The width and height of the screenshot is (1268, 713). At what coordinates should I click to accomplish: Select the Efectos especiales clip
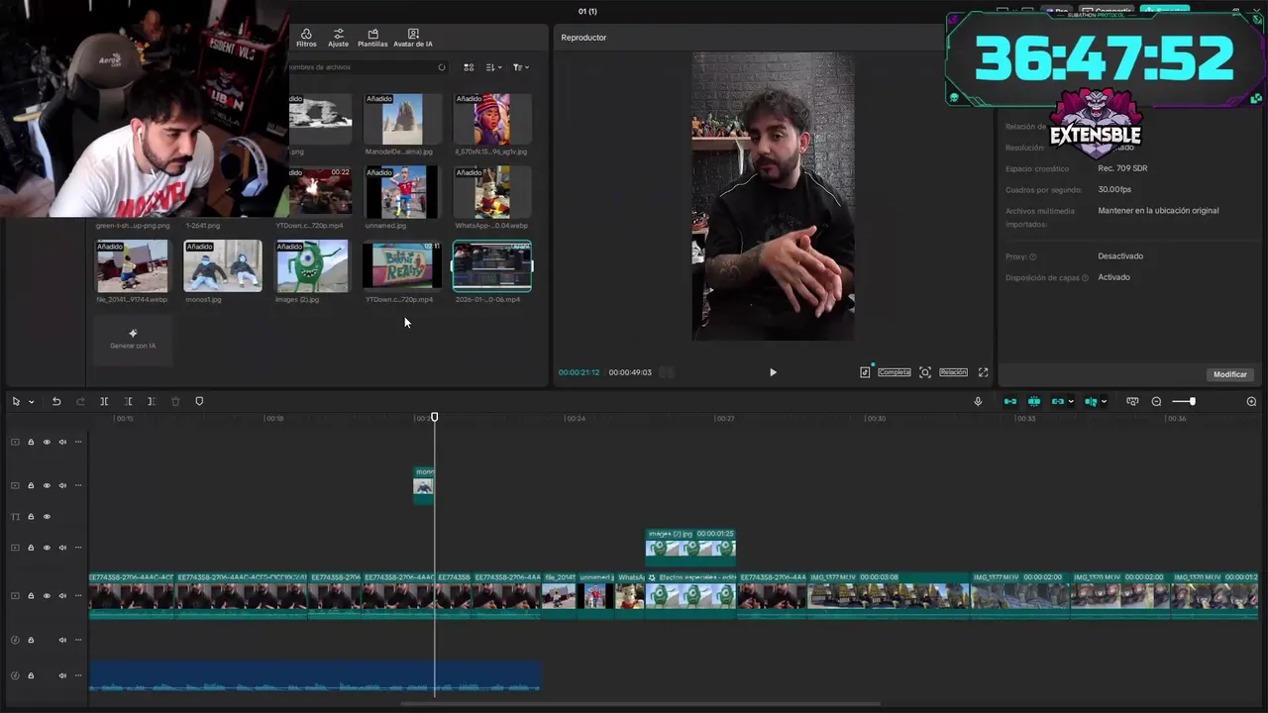[690, 595]
